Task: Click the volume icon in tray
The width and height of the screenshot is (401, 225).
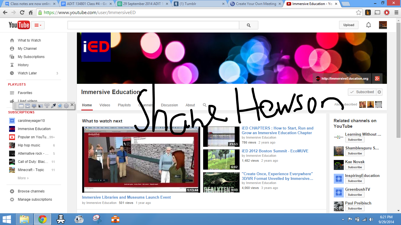Action: click(x=371, y=219)
